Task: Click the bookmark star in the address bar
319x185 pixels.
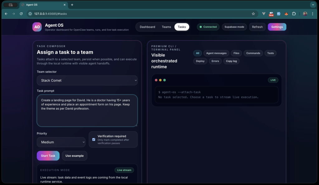Action: click(x=253, y=14)
